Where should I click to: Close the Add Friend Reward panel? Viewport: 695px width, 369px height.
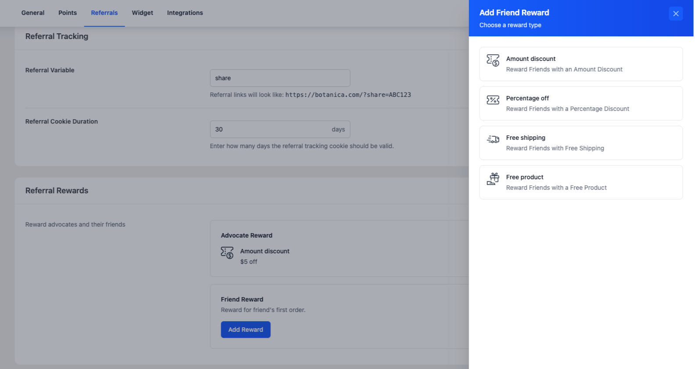[x=676, y=14]
